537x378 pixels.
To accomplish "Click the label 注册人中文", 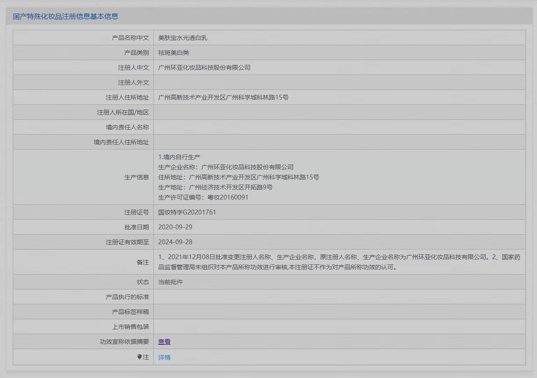I will coord(134,68).
